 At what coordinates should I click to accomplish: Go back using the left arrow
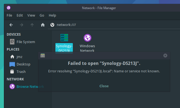(x=11, y=25)
